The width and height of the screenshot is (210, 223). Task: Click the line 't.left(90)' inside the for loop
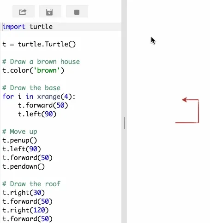pyautogui.click(x=37, y=114)
